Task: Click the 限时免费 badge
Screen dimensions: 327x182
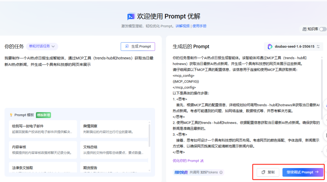Action: pos(181,172)
